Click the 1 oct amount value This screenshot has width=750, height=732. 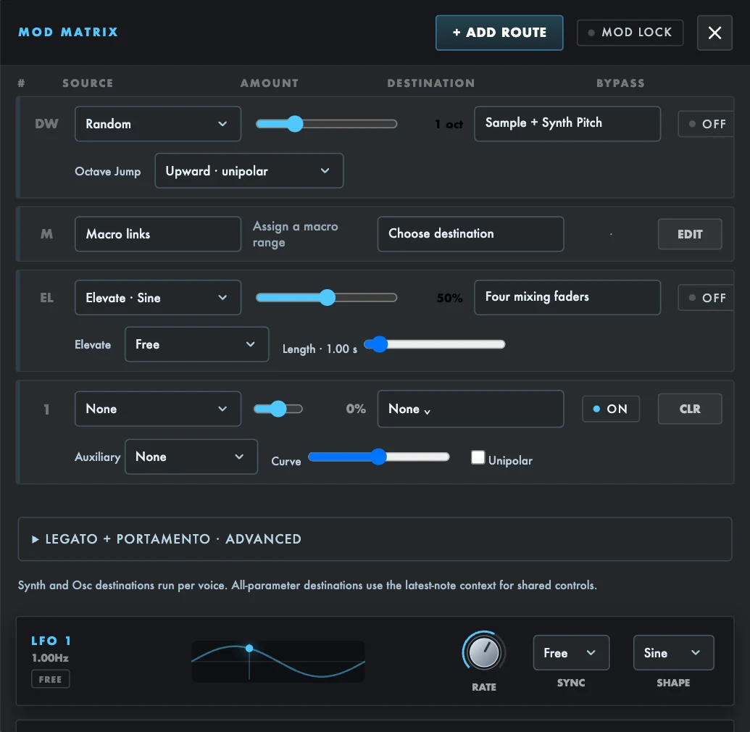pos(449,125)
